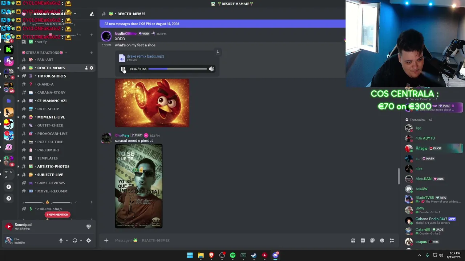
Task: Open the sticker picker
Action: click(x=372, y=240)
